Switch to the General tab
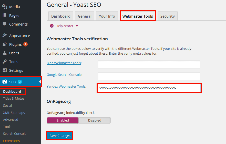 [x=85, y=16]
